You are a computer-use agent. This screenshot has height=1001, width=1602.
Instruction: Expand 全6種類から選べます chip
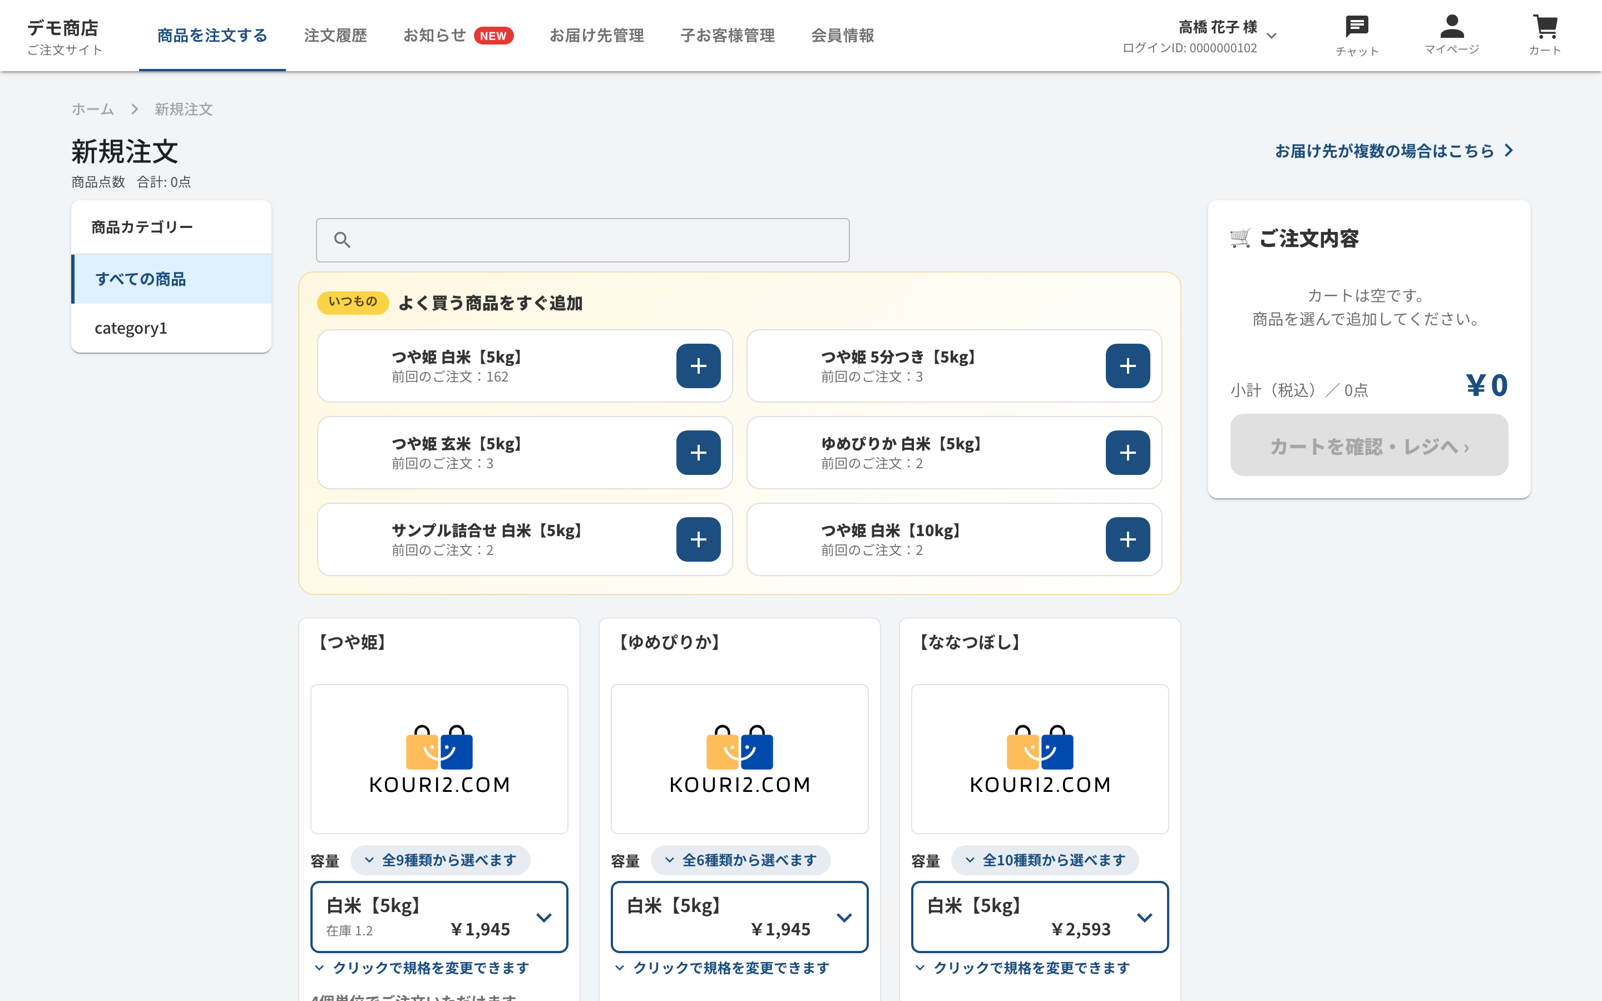740,860
